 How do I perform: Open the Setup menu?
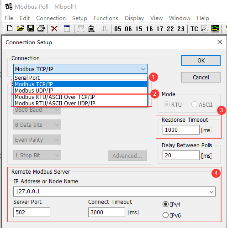79,18
